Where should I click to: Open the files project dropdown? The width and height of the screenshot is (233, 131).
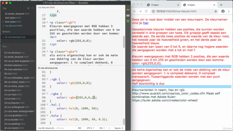[5, 47]
